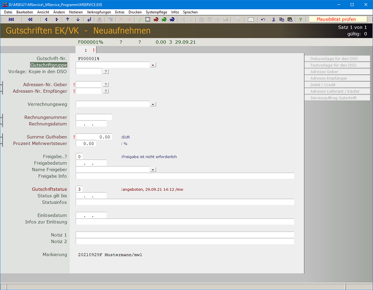Click the undo arrow icon
Viewport: 373px width, 290px height.
(263, 19)
